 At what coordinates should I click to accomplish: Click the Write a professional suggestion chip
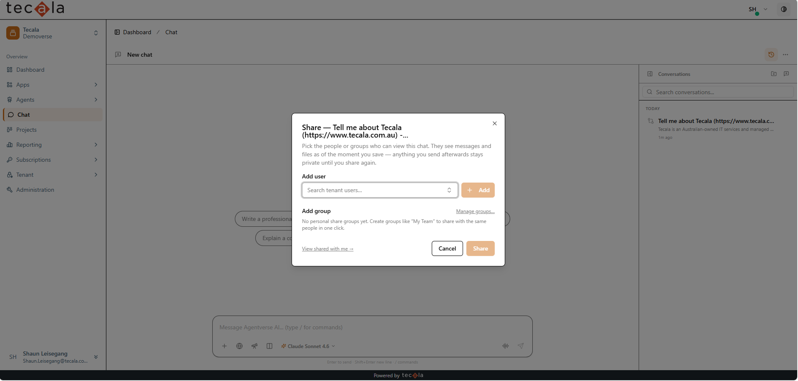pos(264,219)
